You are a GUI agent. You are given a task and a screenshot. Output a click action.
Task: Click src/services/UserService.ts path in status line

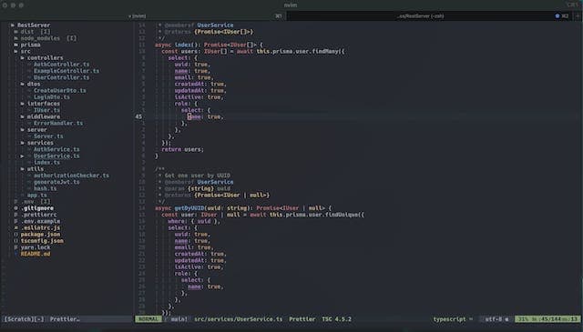(238, 319)
